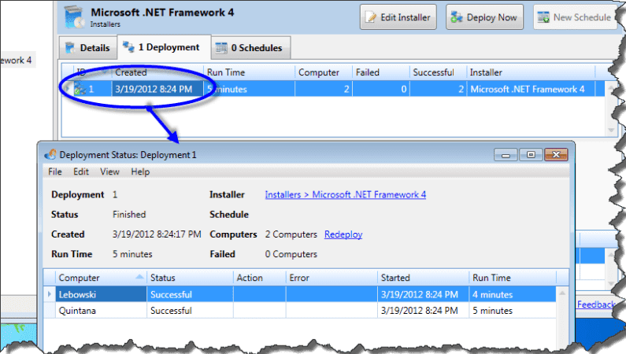
Task: Open the Help menu
Action: (140, 171)
